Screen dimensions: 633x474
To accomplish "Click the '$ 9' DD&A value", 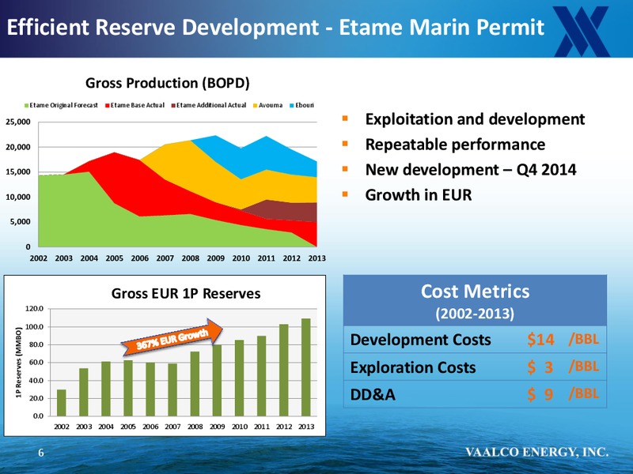I will coord(540,394).
